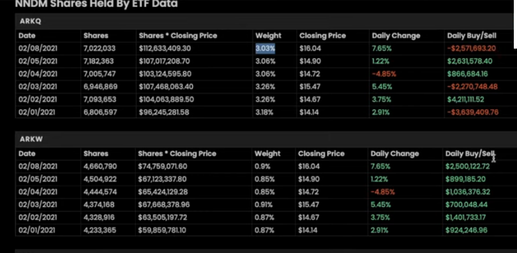Screen dimensions: 517x253
Task: Click the ARKQ shares value 7,182,363
Action: [x=98, y=61]
